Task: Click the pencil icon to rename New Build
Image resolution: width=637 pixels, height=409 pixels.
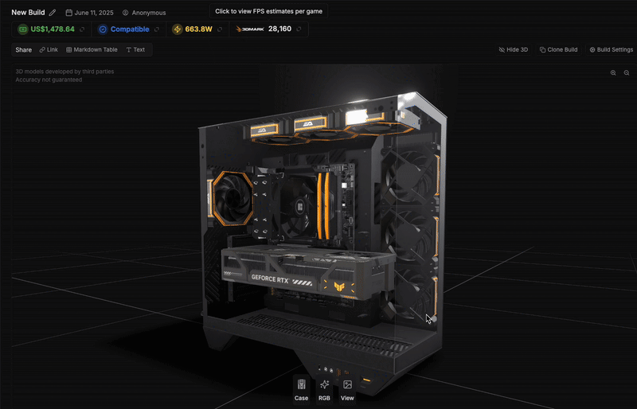Action: click(53, 13)
